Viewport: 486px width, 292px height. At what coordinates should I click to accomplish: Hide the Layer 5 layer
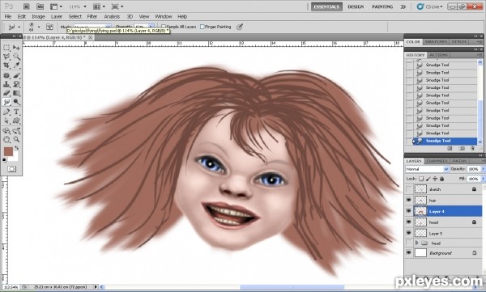pyautogui.click(x=409, y=233)
